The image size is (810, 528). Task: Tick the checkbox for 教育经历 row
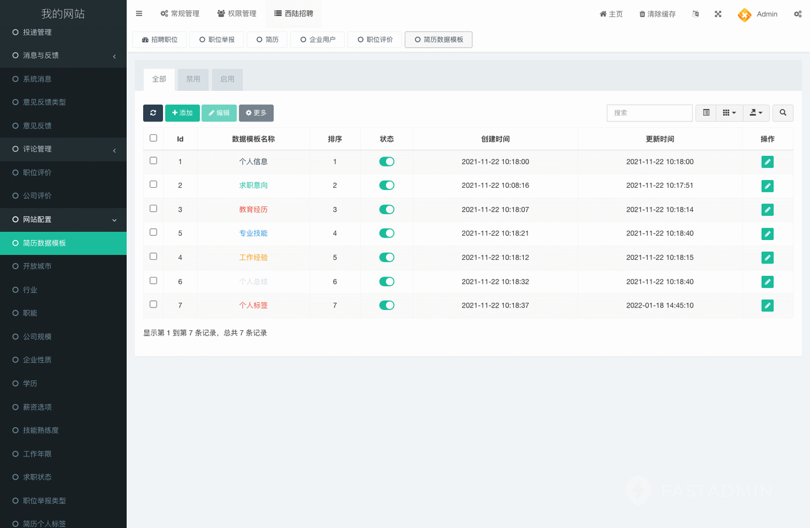tap(154, 209)
